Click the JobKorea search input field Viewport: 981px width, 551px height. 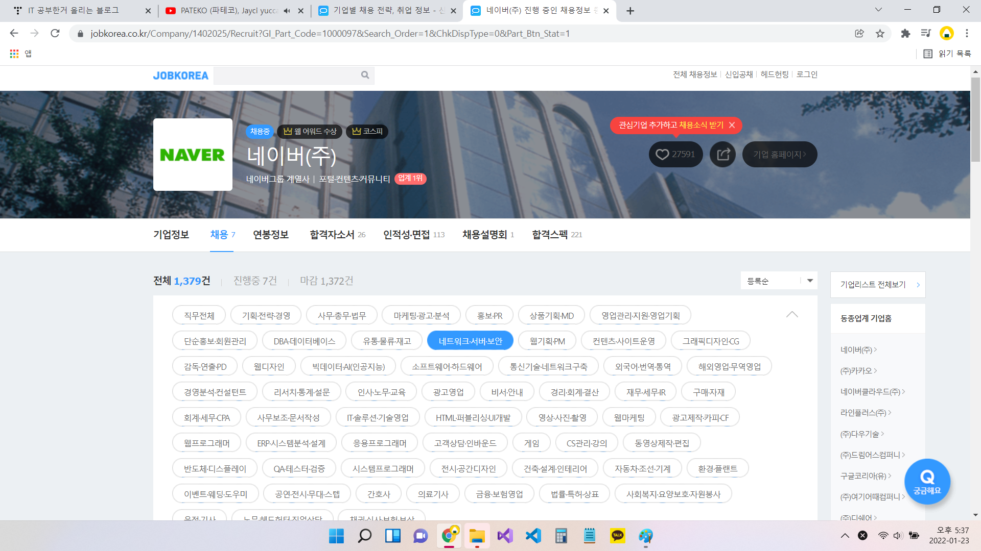[x=286, y=75]
